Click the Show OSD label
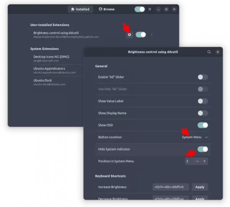230x207 pixels. tap(105, 125)
